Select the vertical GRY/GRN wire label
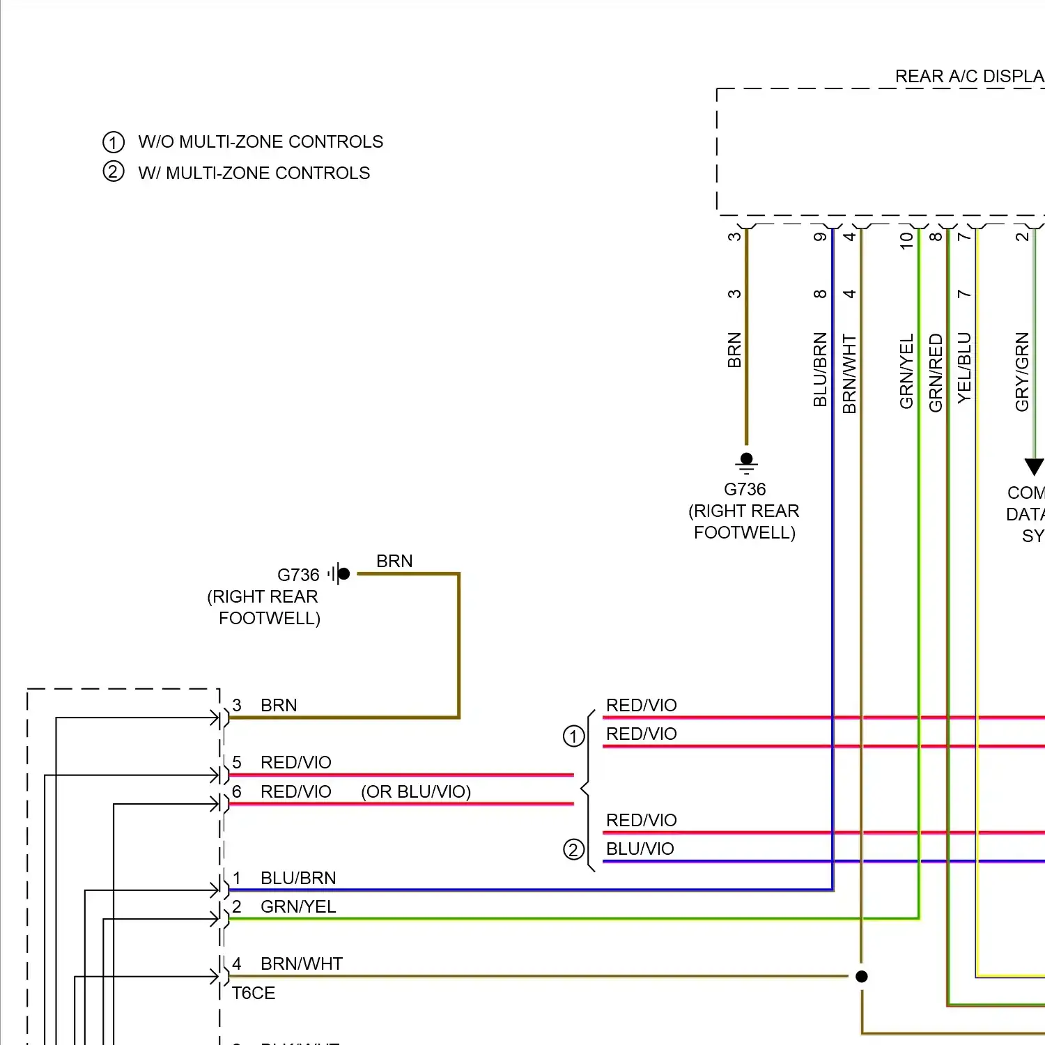Screen dimensions: 1045x1045 1022,371
